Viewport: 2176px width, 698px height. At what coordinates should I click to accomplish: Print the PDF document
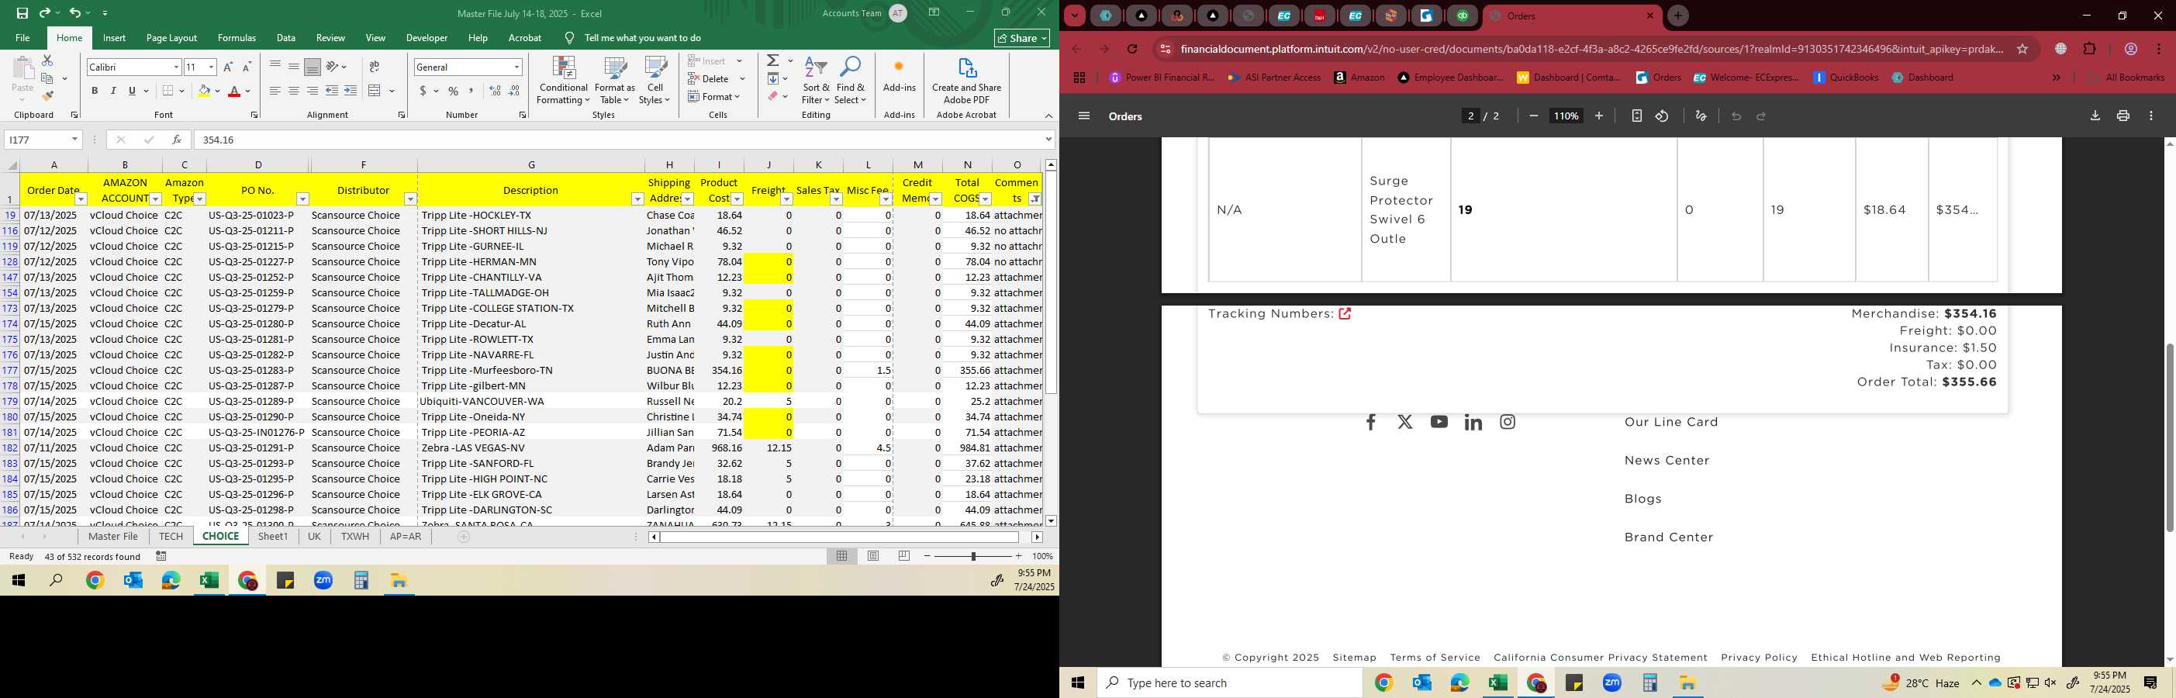2122,116
